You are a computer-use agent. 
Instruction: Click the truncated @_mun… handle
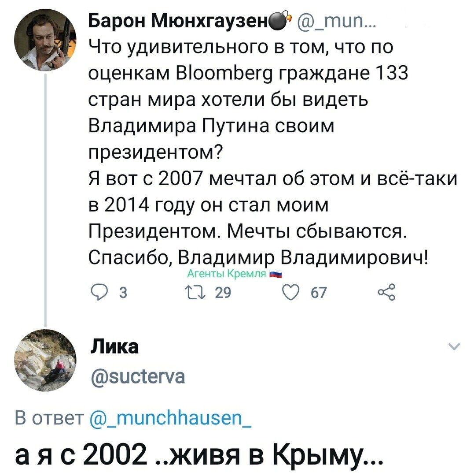336,22
